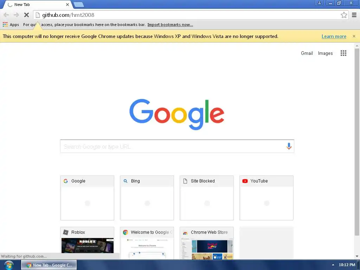Screen dimensions: 360x270
Task: Click the page icon in the address bar
Action: coord(38,15)
